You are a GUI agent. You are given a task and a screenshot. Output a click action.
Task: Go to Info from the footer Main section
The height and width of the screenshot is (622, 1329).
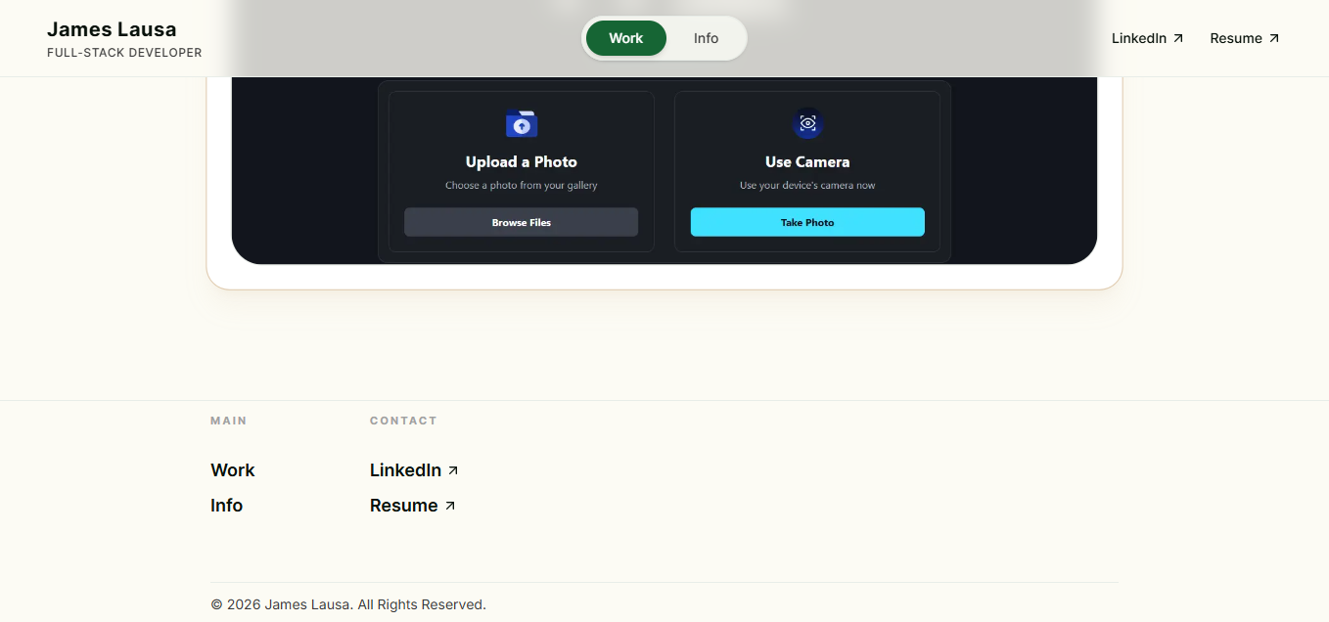(226, 506)
